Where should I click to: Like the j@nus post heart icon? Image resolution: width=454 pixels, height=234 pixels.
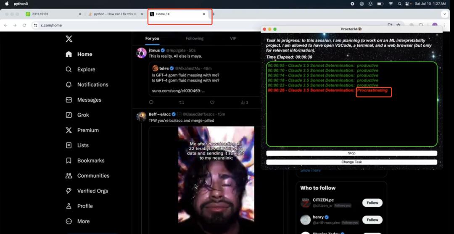(212, 103)
